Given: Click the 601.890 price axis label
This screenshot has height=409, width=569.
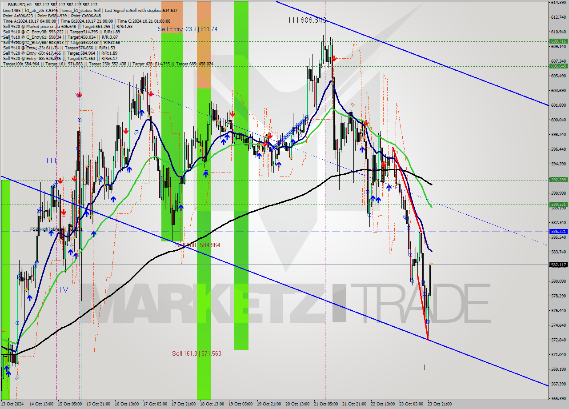Looking at the screenshot, I should pos(558,105).
